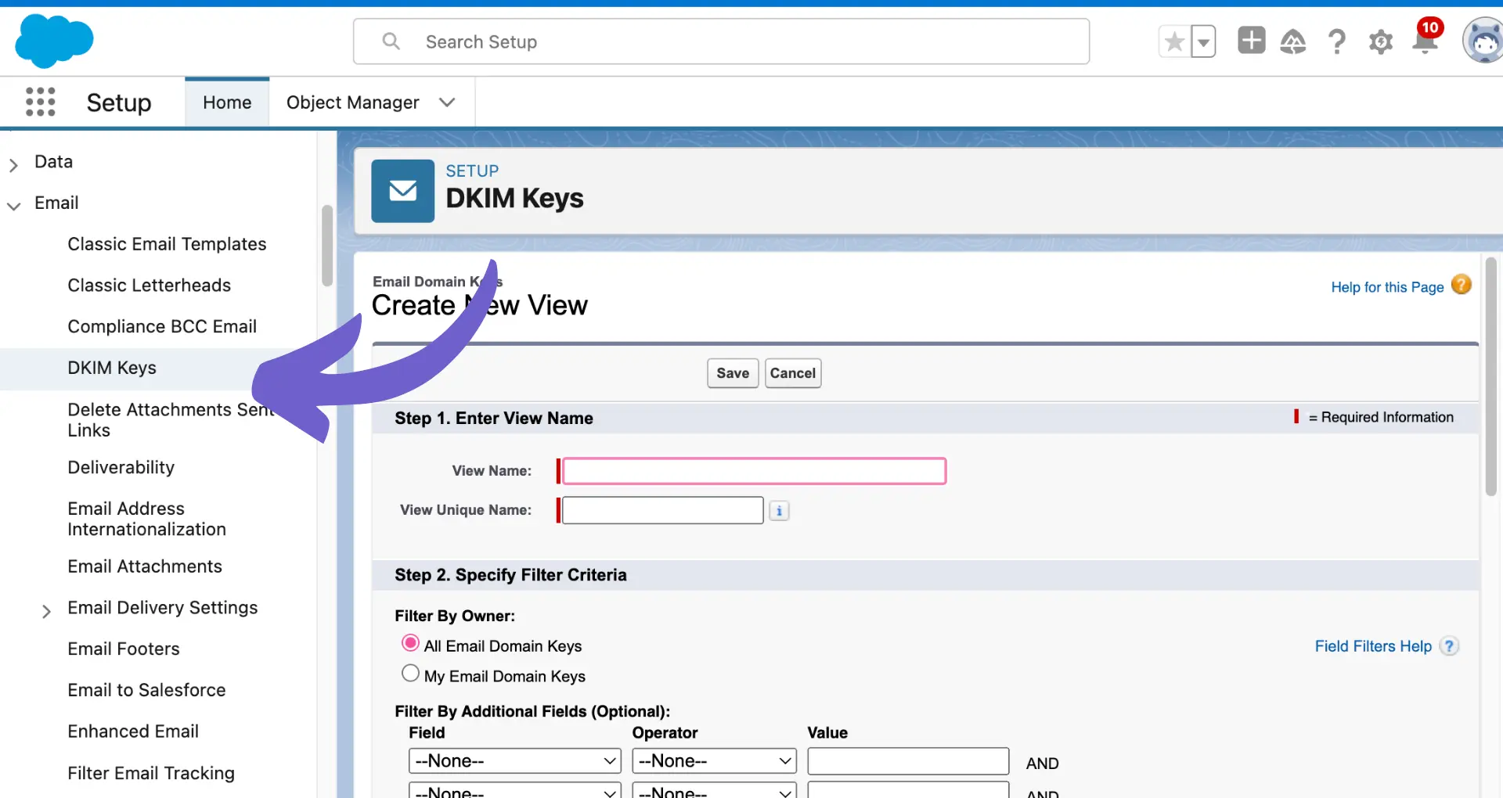
Task: Open Email Footers
Action: click(x=124, y=649)
